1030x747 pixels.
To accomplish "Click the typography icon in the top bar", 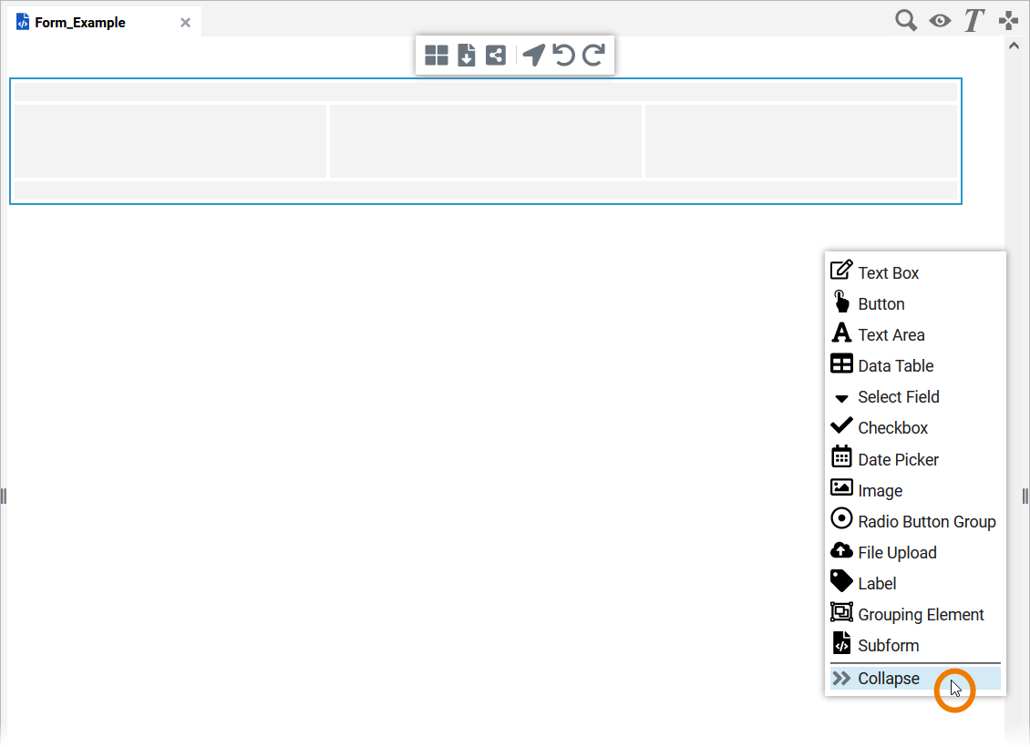I will coord(973,19).
